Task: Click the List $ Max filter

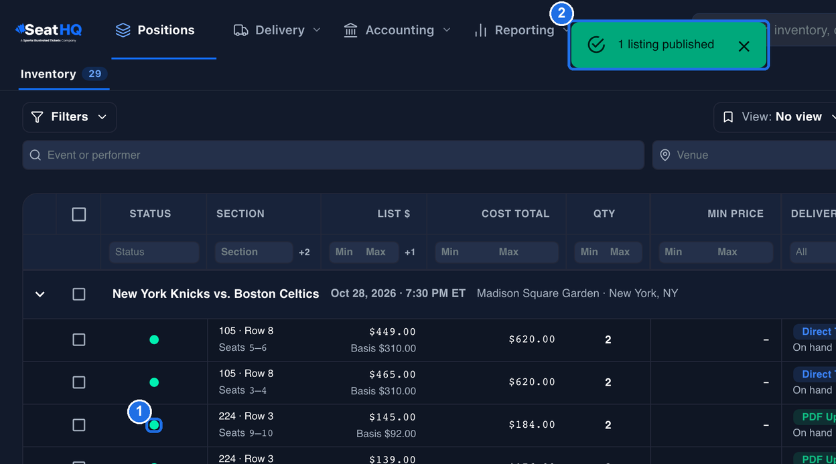Action: [x=376, y=252]
